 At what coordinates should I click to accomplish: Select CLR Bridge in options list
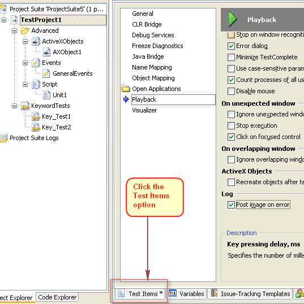147,24
